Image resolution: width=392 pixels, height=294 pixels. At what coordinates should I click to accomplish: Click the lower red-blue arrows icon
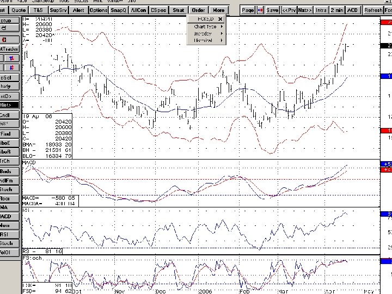coord(12,68)
